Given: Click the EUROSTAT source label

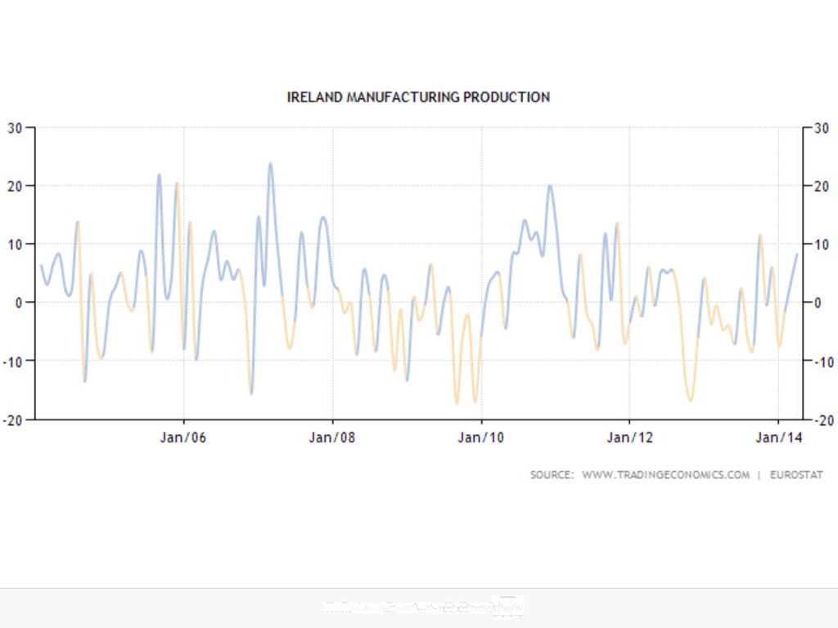Looking at the screenshot, I should tap(795, 475).
